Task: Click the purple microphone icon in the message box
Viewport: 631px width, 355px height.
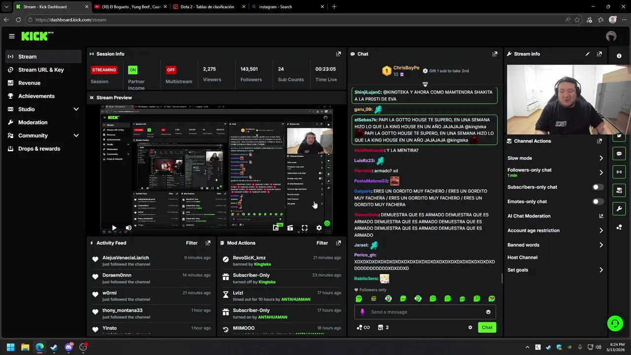Action: pos(362,312)
